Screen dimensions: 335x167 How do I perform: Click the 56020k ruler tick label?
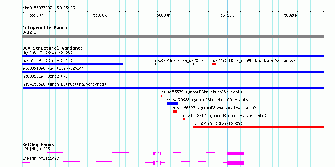[x=291, y=15]
